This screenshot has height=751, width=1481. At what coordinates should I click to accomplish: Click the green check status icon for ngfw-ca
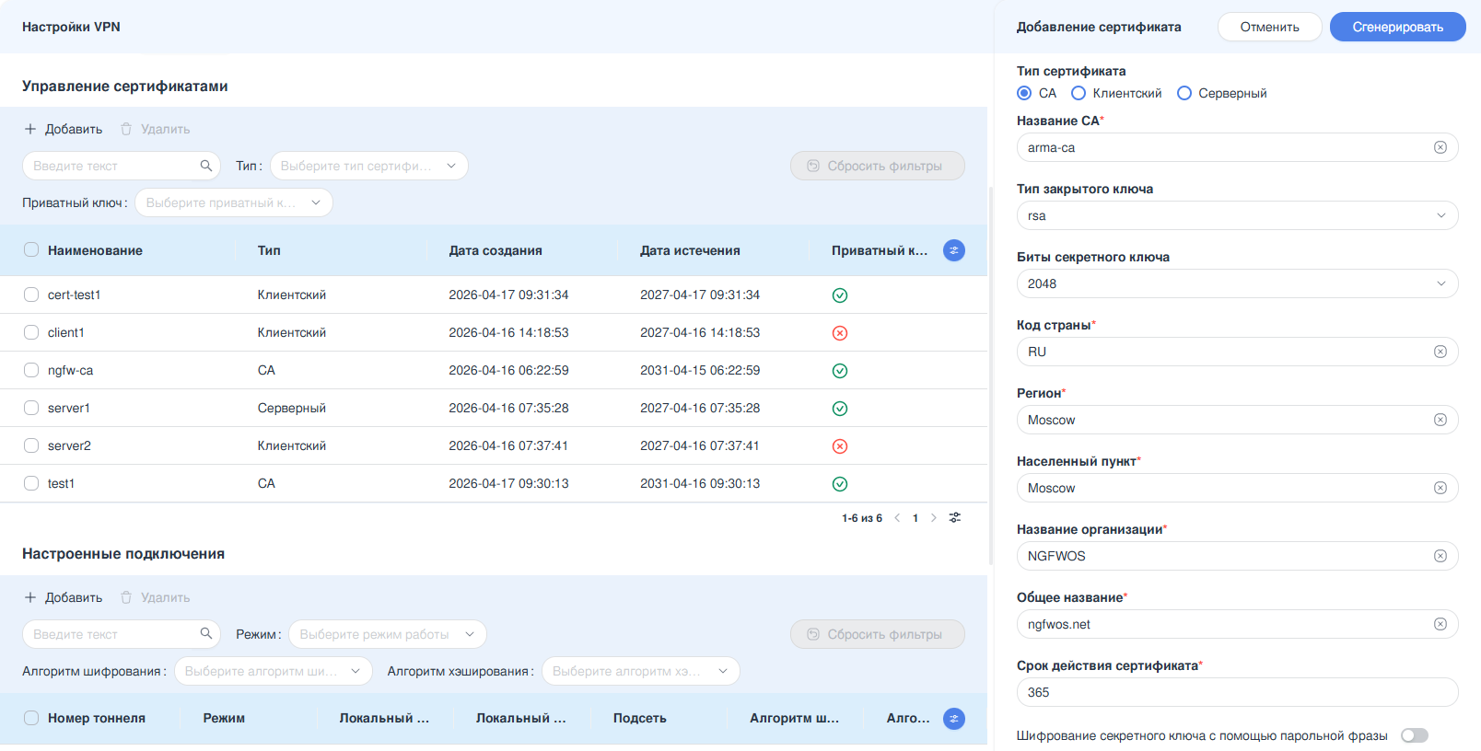click(840, 371)
